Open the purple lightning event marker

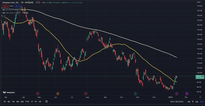tap(177, 94)
